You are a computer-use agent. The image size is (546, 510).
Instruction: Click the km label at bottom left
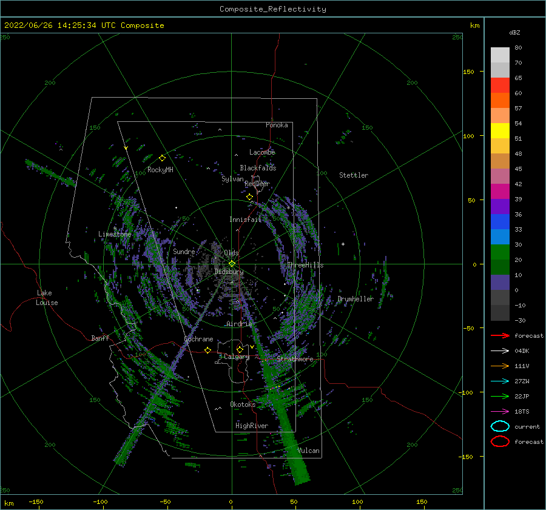pos(8,503)
